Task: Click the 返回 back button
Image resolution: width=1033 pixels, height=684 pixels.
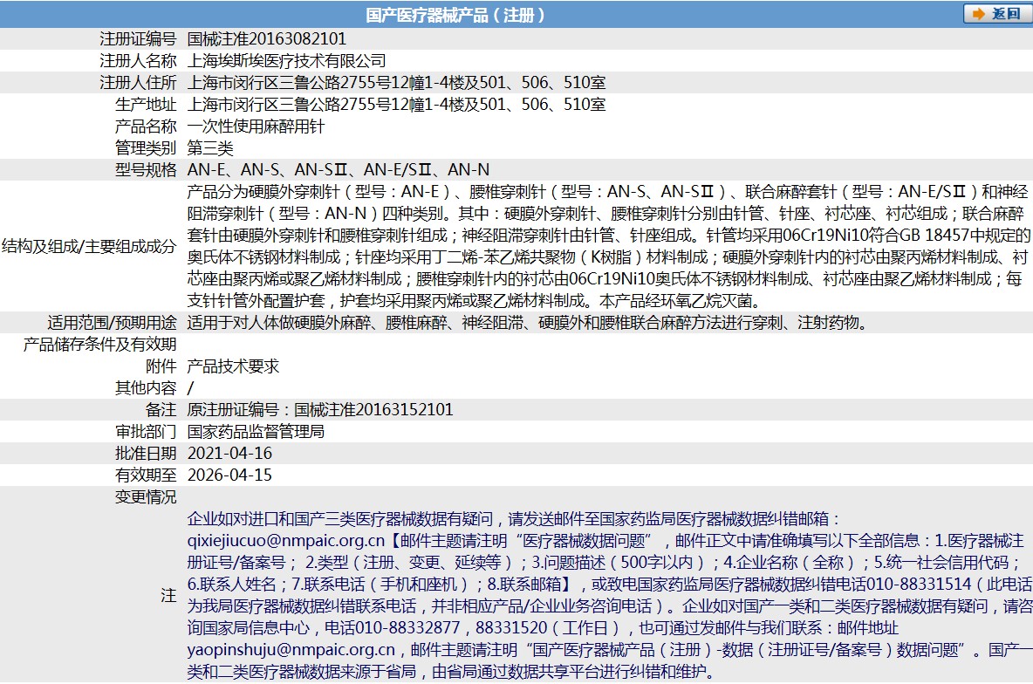Action: point(997,14)
